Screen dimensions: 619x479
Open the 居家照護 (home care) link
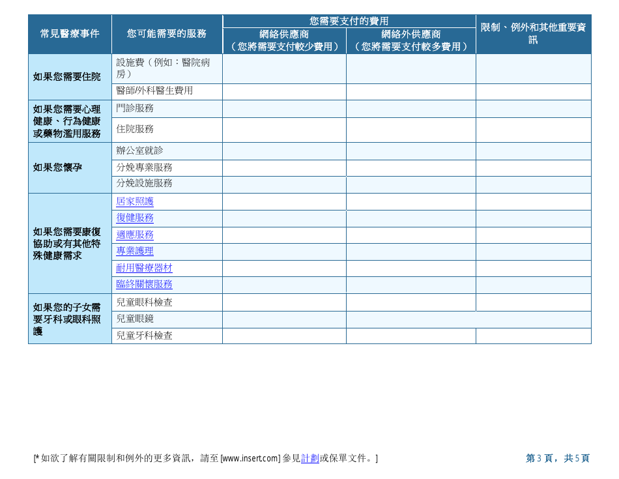point(134,201)
